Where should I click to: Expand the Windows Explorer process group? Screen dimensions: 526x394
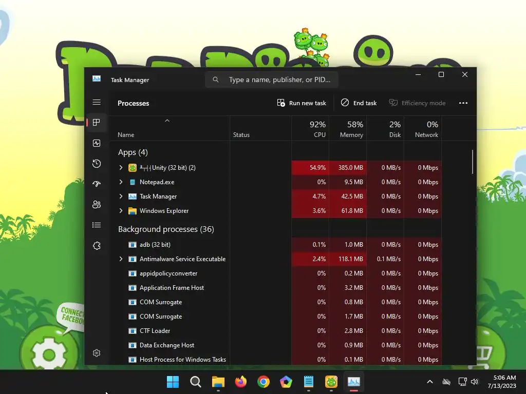121,211
